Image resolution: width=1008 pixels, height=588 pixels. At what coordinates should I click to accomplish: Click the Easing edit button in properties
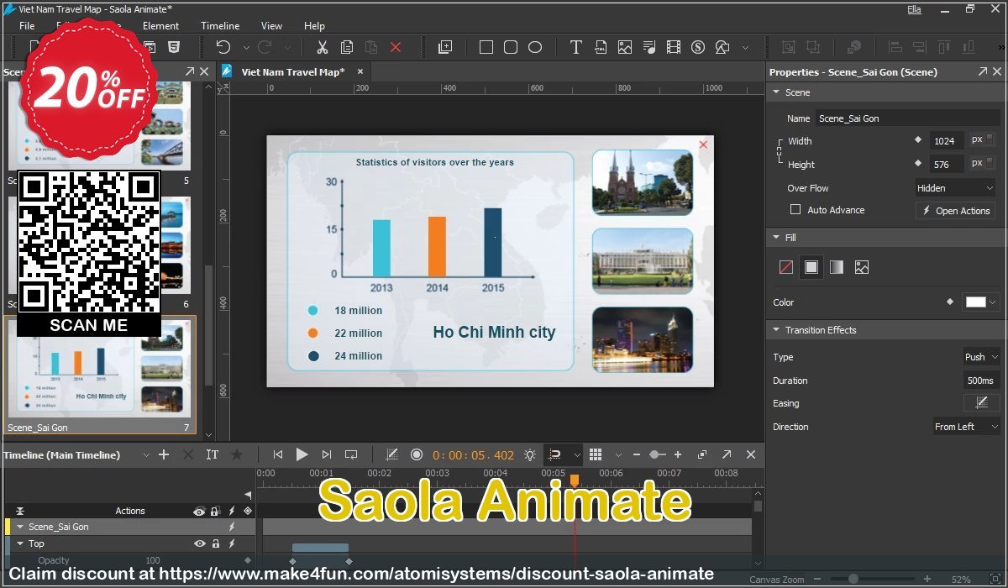click(981, 403)
